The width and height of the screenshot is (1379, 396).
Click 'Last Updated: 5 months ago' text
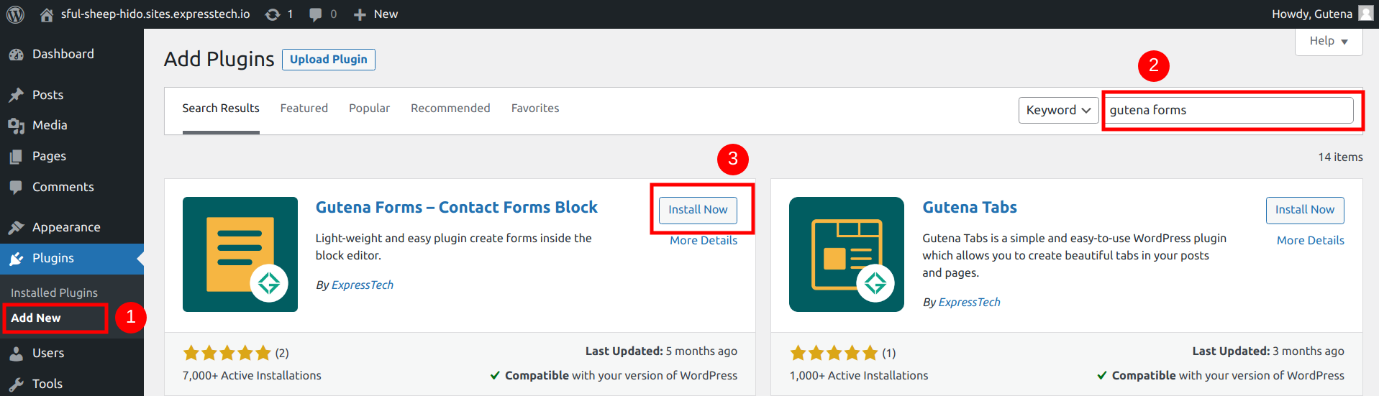point(661,351)
